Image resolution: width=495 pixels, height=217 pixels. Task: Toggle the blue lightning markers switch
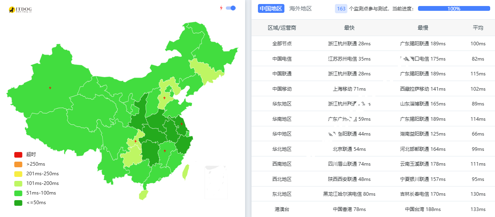(231, 8)
